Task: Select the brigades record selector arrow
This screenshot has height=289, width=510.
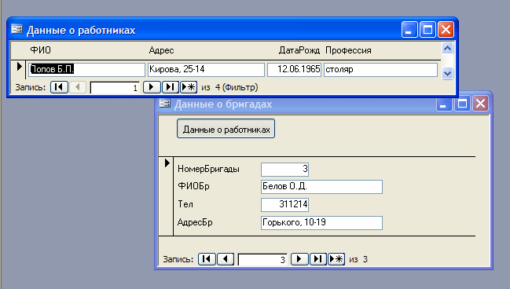Action: pos(167,163)
